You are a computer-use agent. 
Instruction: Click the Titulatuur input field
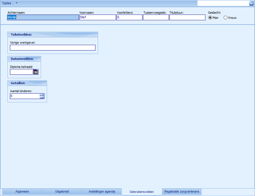click(x=187, y=17)
